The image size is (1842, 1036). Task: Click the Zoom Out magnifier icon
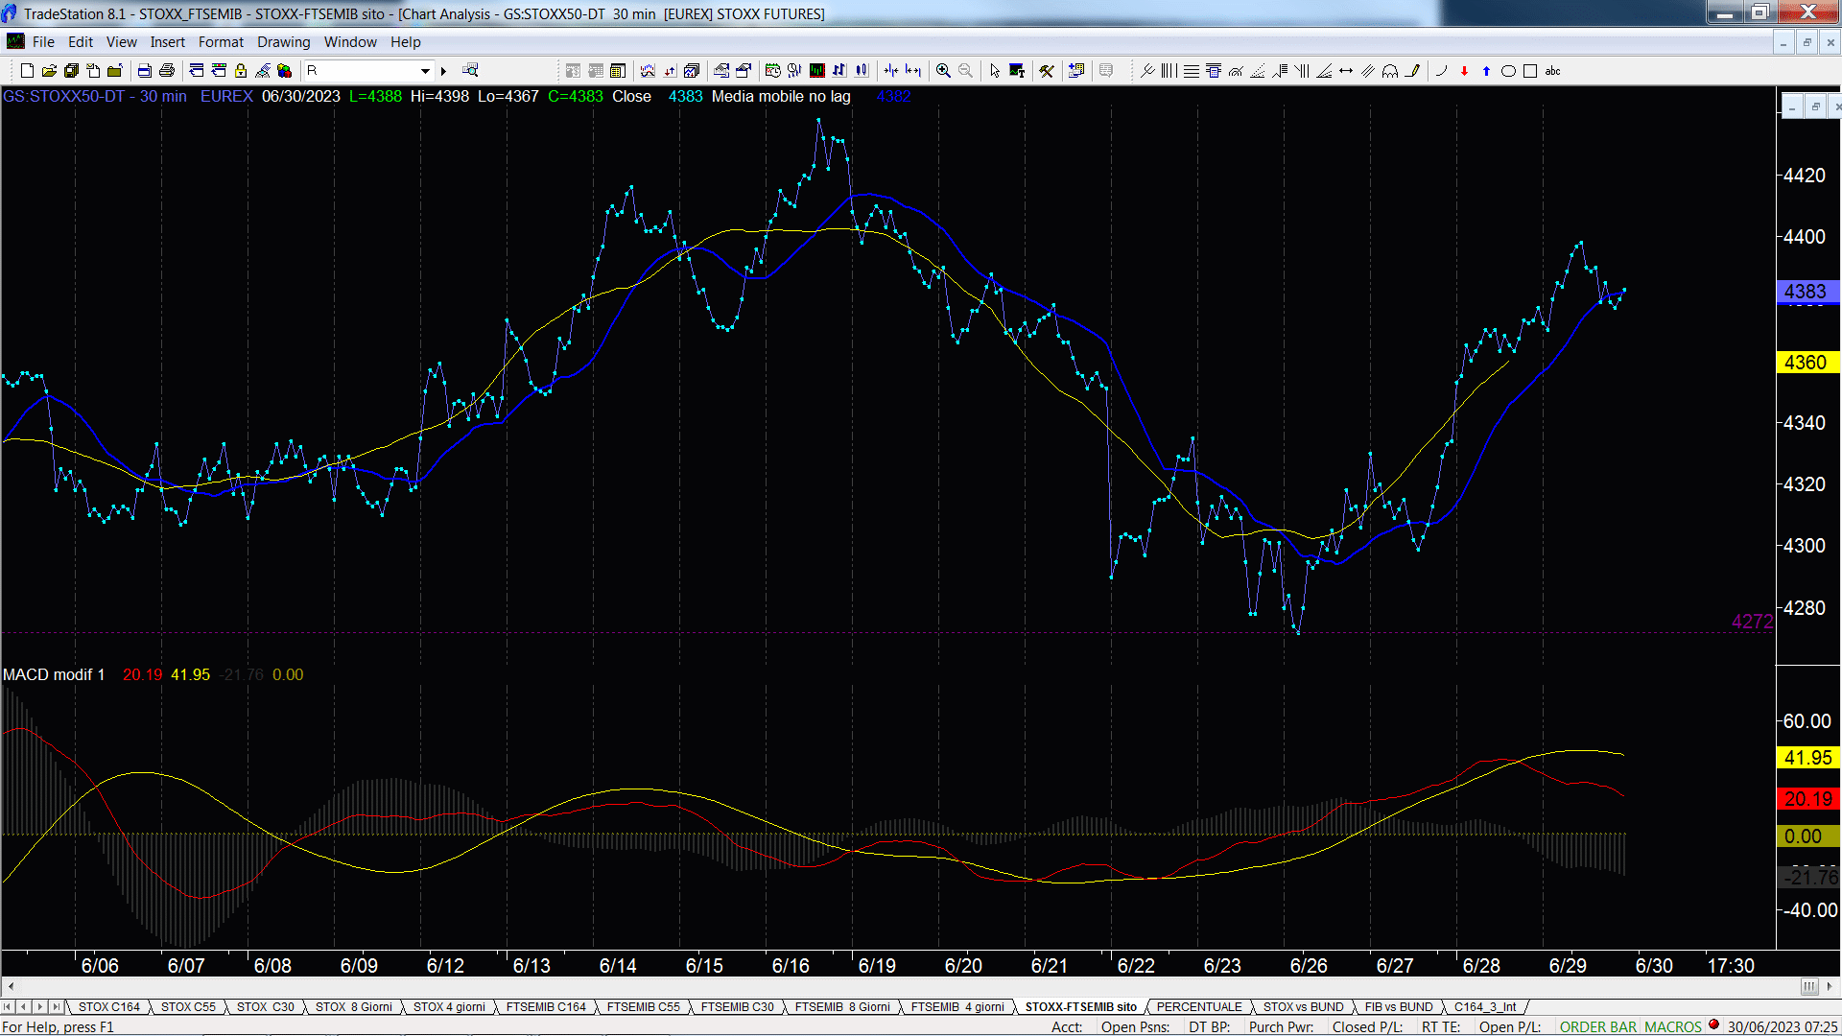(965, 71)
